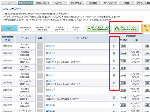This screenshot has width=150, height=112.
Task: Open 詳細 for the second row
Action: 123,53
